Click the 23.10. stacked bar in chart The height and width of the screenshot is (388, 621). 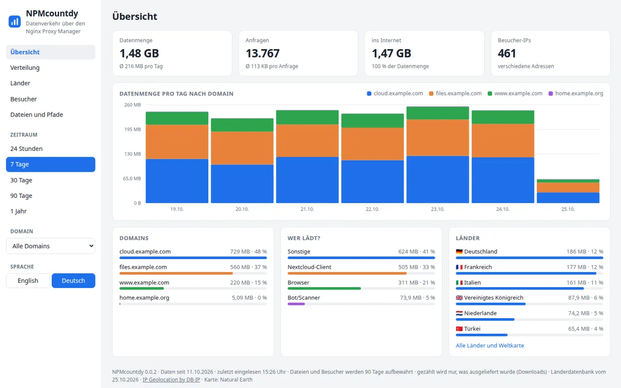[x=438, y=155]
